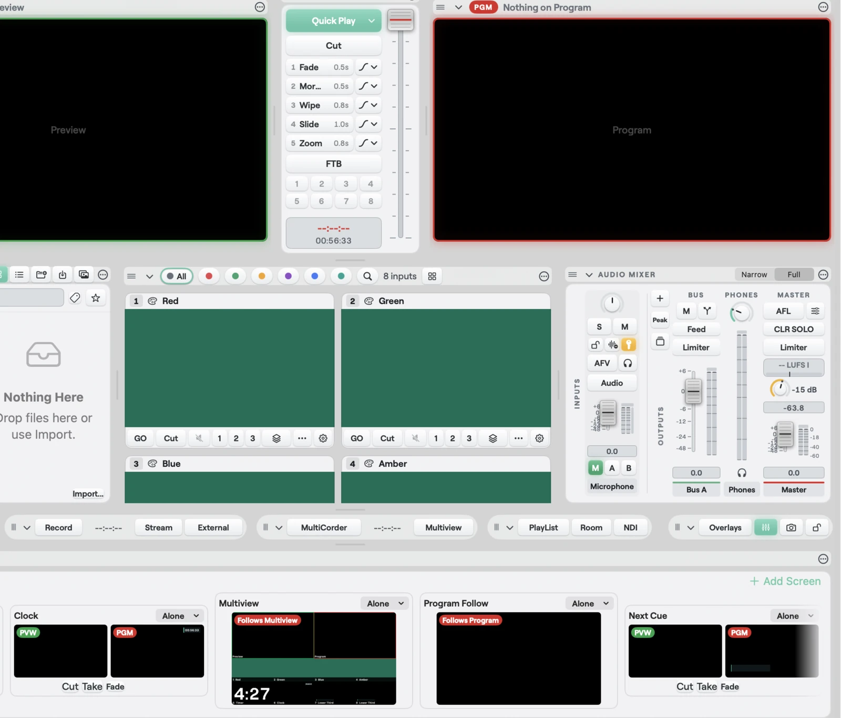
Task: Open Multiview screen Alone dropdown
Action: click(385, 603)
